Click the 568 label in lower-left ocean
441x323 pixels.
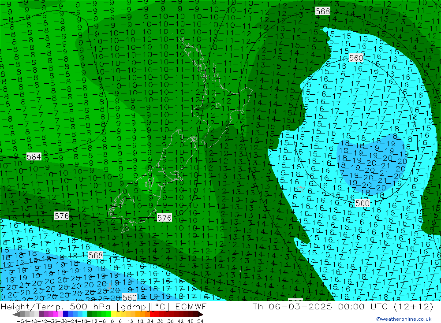pos(96,255)
